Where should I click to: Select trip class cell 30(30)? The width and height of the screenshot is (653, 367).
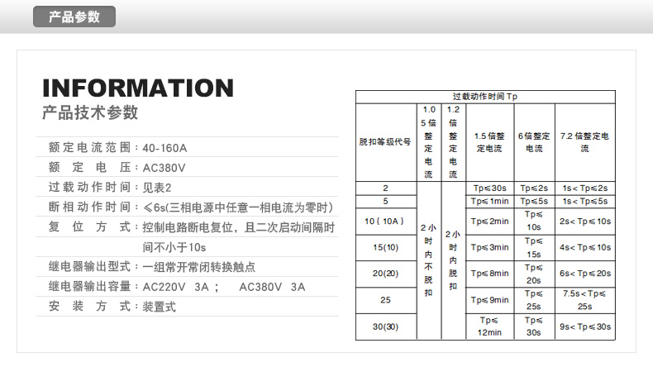click(386, 326)
